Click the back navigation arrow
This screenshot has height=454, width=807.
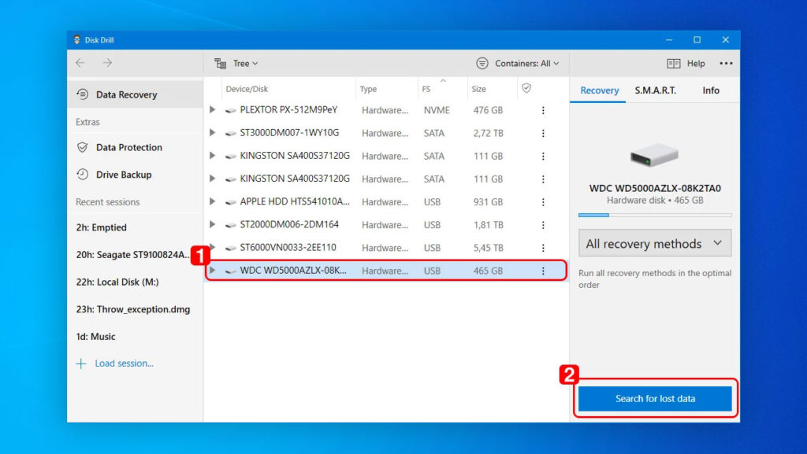pos(79,63)
